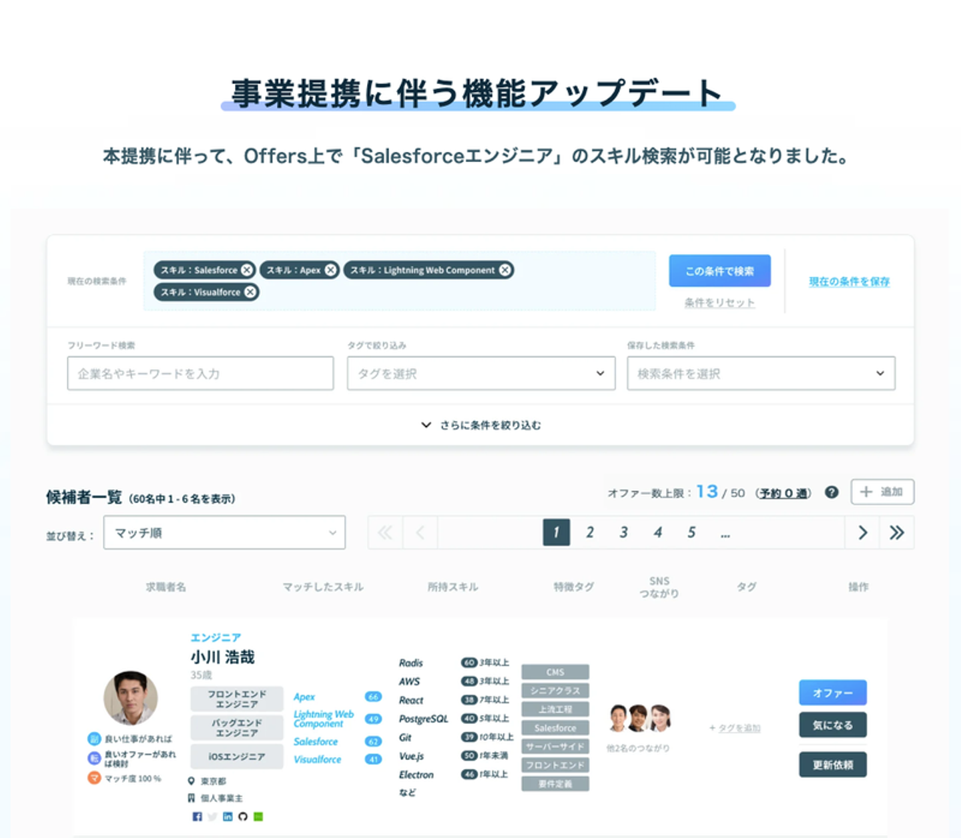
Task: Select the フロントエンドエンジニア role tag
Action: [x=237, y=699]
